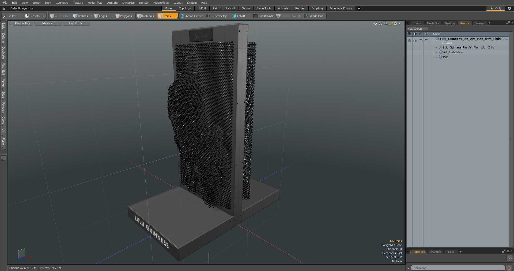The height and width of the screenshot is (271, 514).
Task: Open the Groups panel arrow menu
Action: [512, 23]
